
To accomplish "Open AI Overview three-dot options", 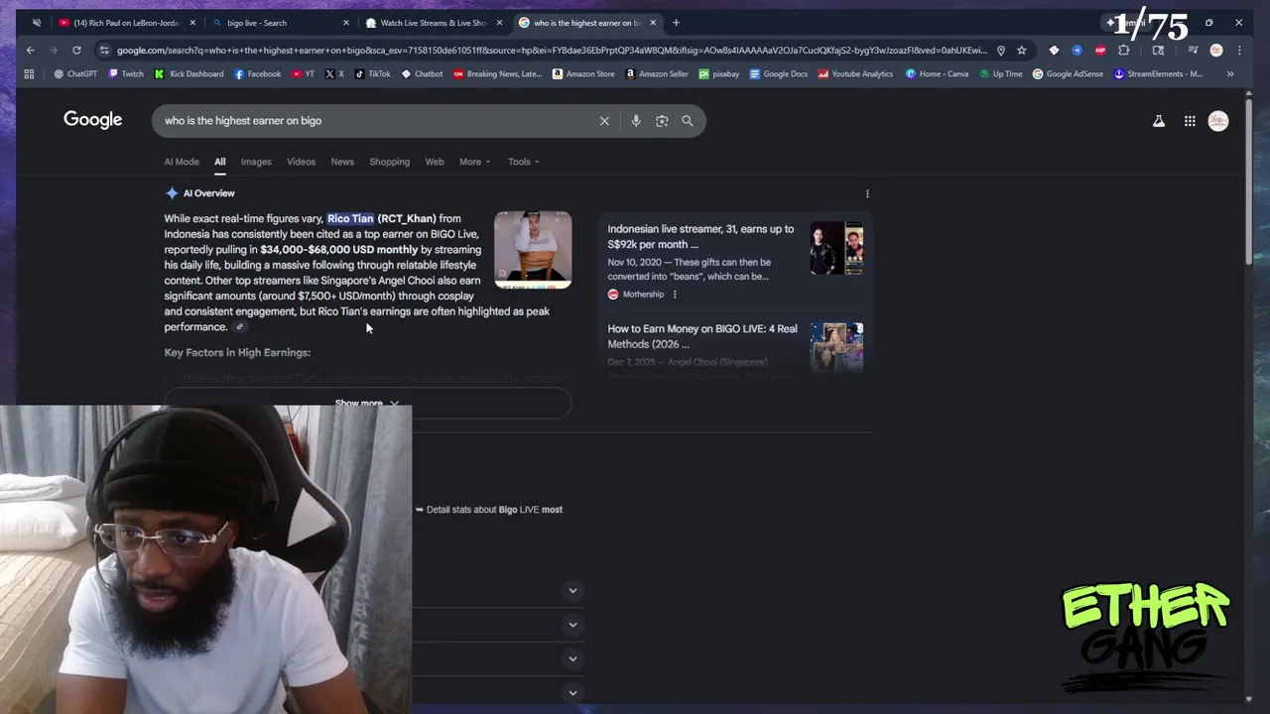I will (867, 193).
